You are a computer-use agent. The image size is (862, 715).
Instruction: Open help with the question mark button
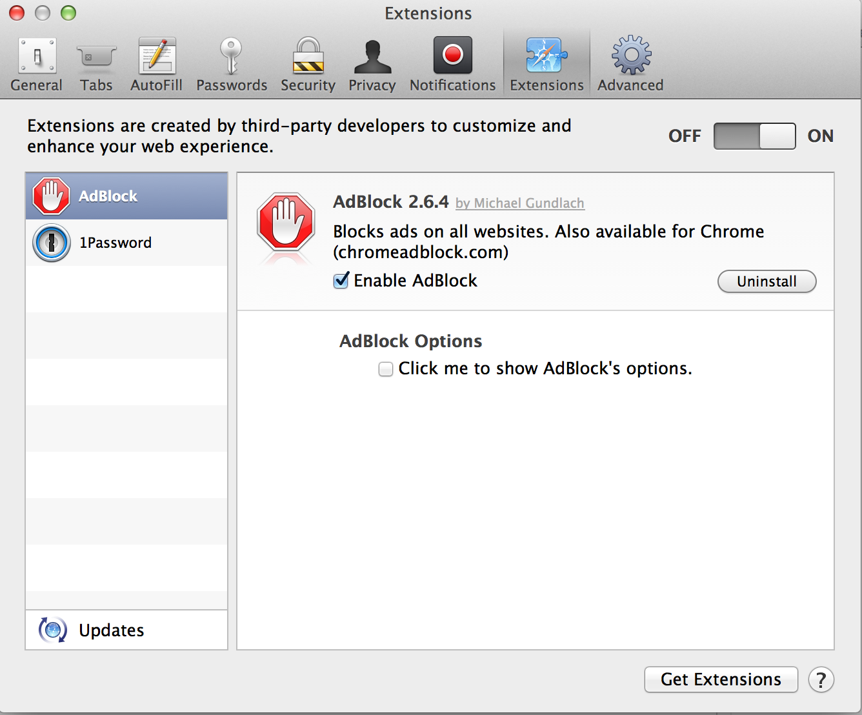pyautogui.click(x=821, y=680)
